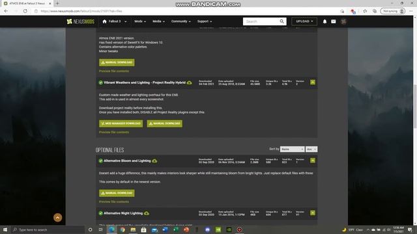Collapse the Alternative Bloom and Lighting file

[313, 161]
